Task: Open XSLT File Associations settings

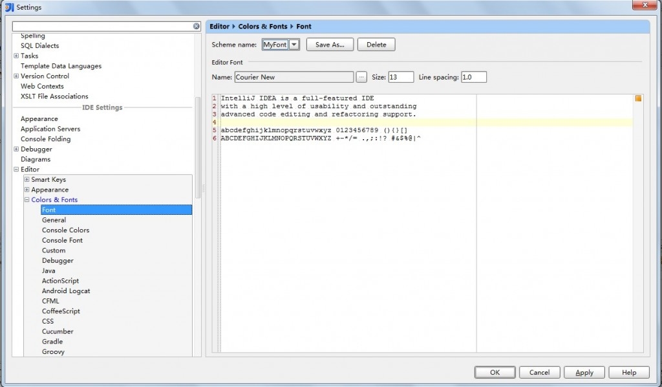Action: pos(54,96)
